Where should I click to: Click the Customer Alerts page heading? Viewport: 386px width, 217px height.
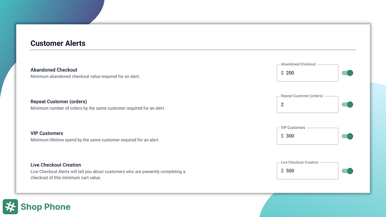click(x=58, y=43)
